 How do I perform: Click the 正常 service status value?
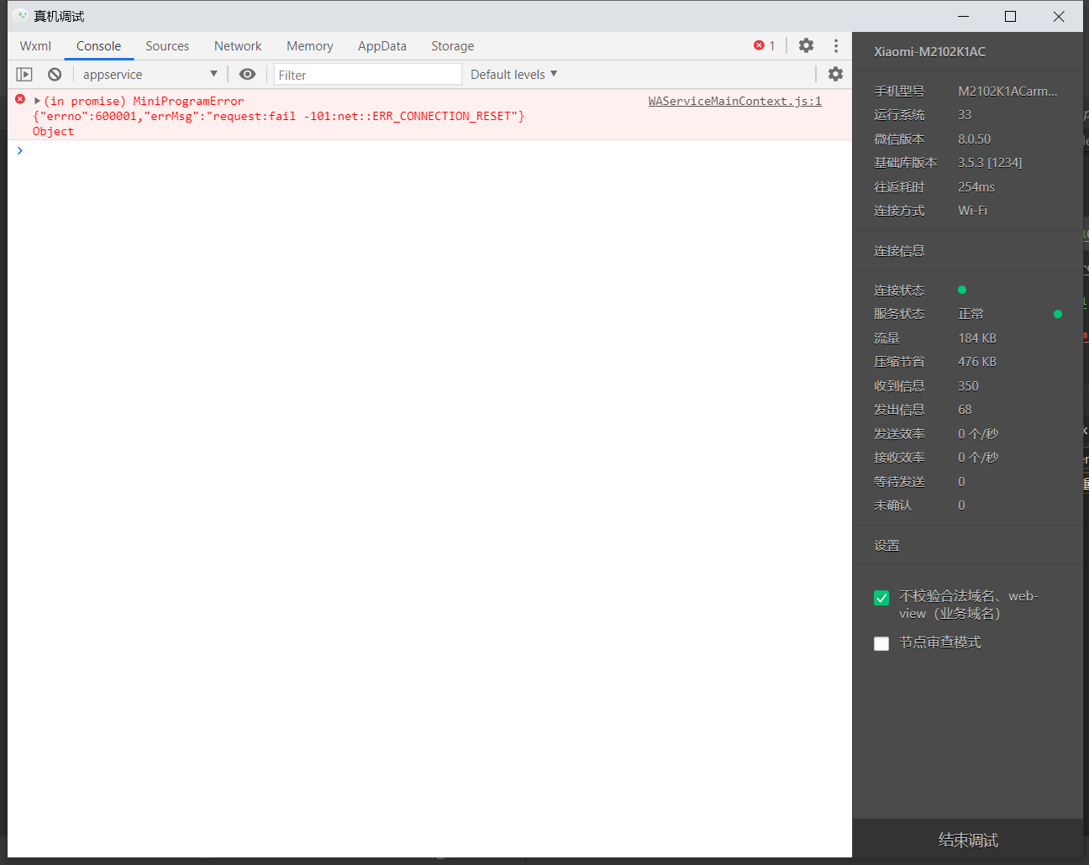tap(971, 313)
